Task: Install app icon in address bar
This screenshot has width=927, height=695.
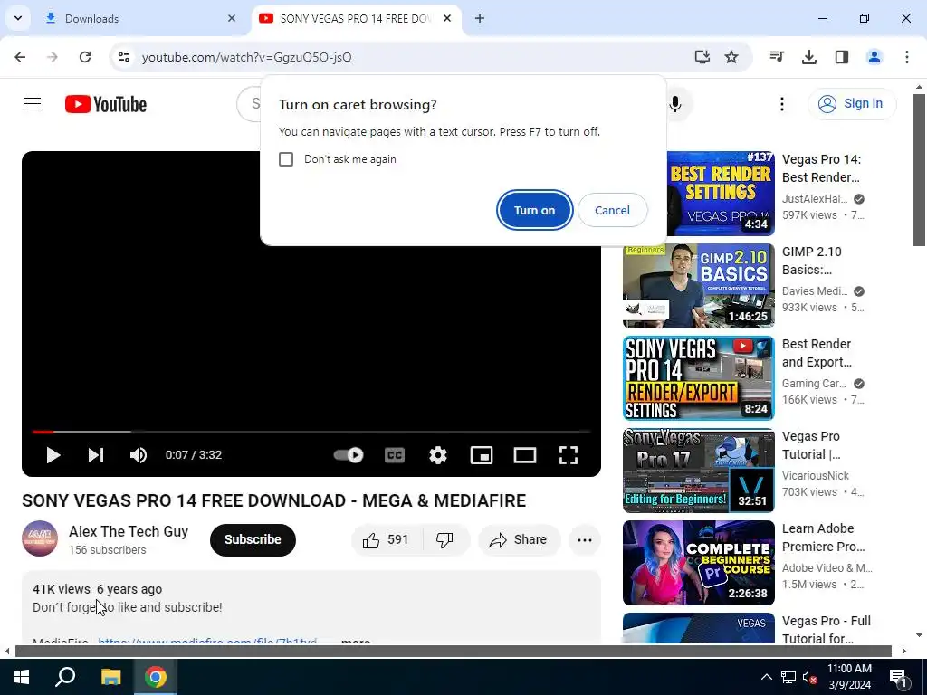Action: coord(702,57)
